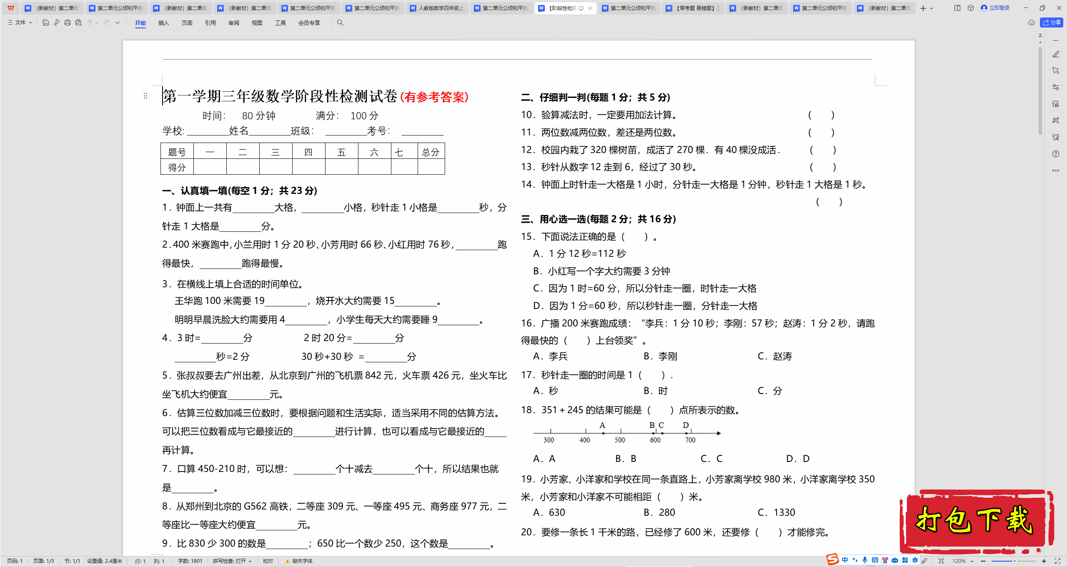Viewport: 1067px width, 567px height.
Task: Click 校对 in the status bar
Action: [268, 561]
